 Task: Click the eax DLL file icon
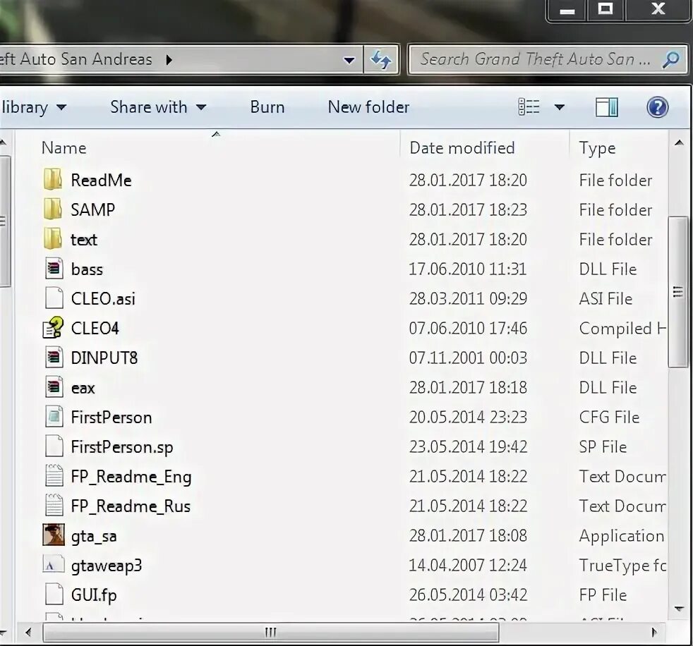tap(54, 386)
